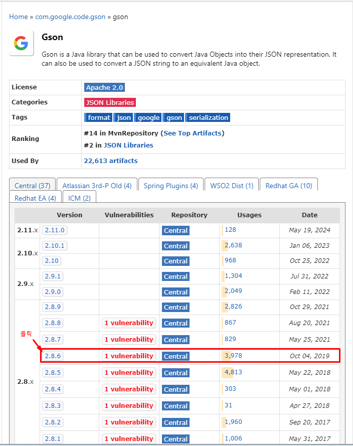Image resolution: width=353 pixels, height=446 pixels.
Task: View the 2.8.5 vulnerability badge
Action: pos(129,372)
